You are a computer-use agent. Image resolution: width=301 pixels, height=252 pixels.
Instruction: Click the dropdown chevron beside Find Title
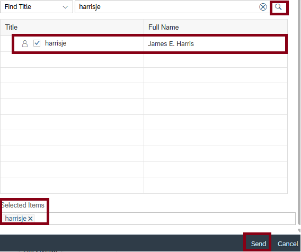pos(65,7)
